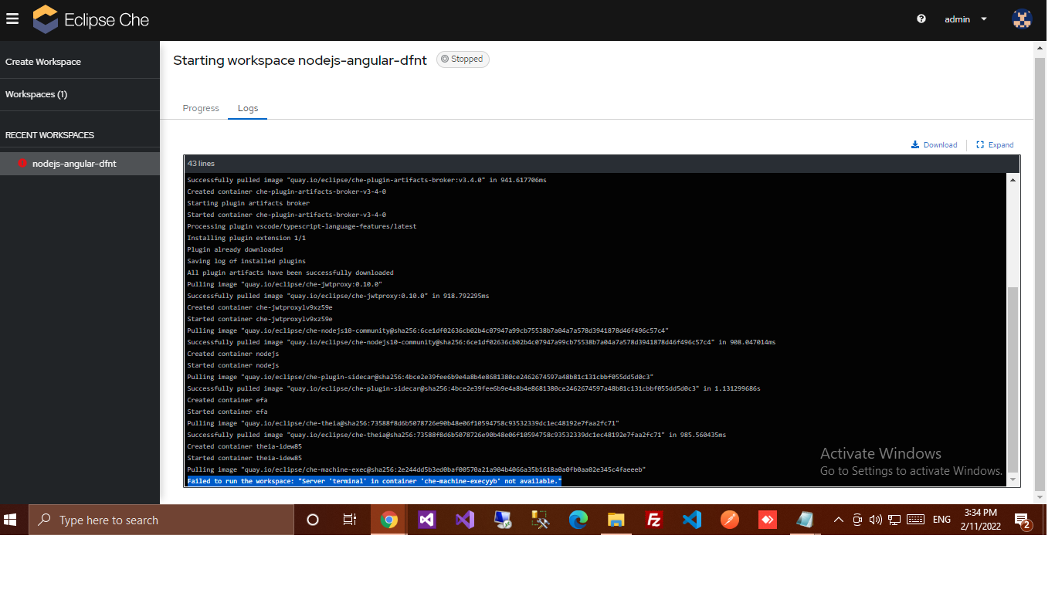Show hidden system tray icons
Image resolution: width=1055 pixels, height=593 pixels.
[839, 520]
